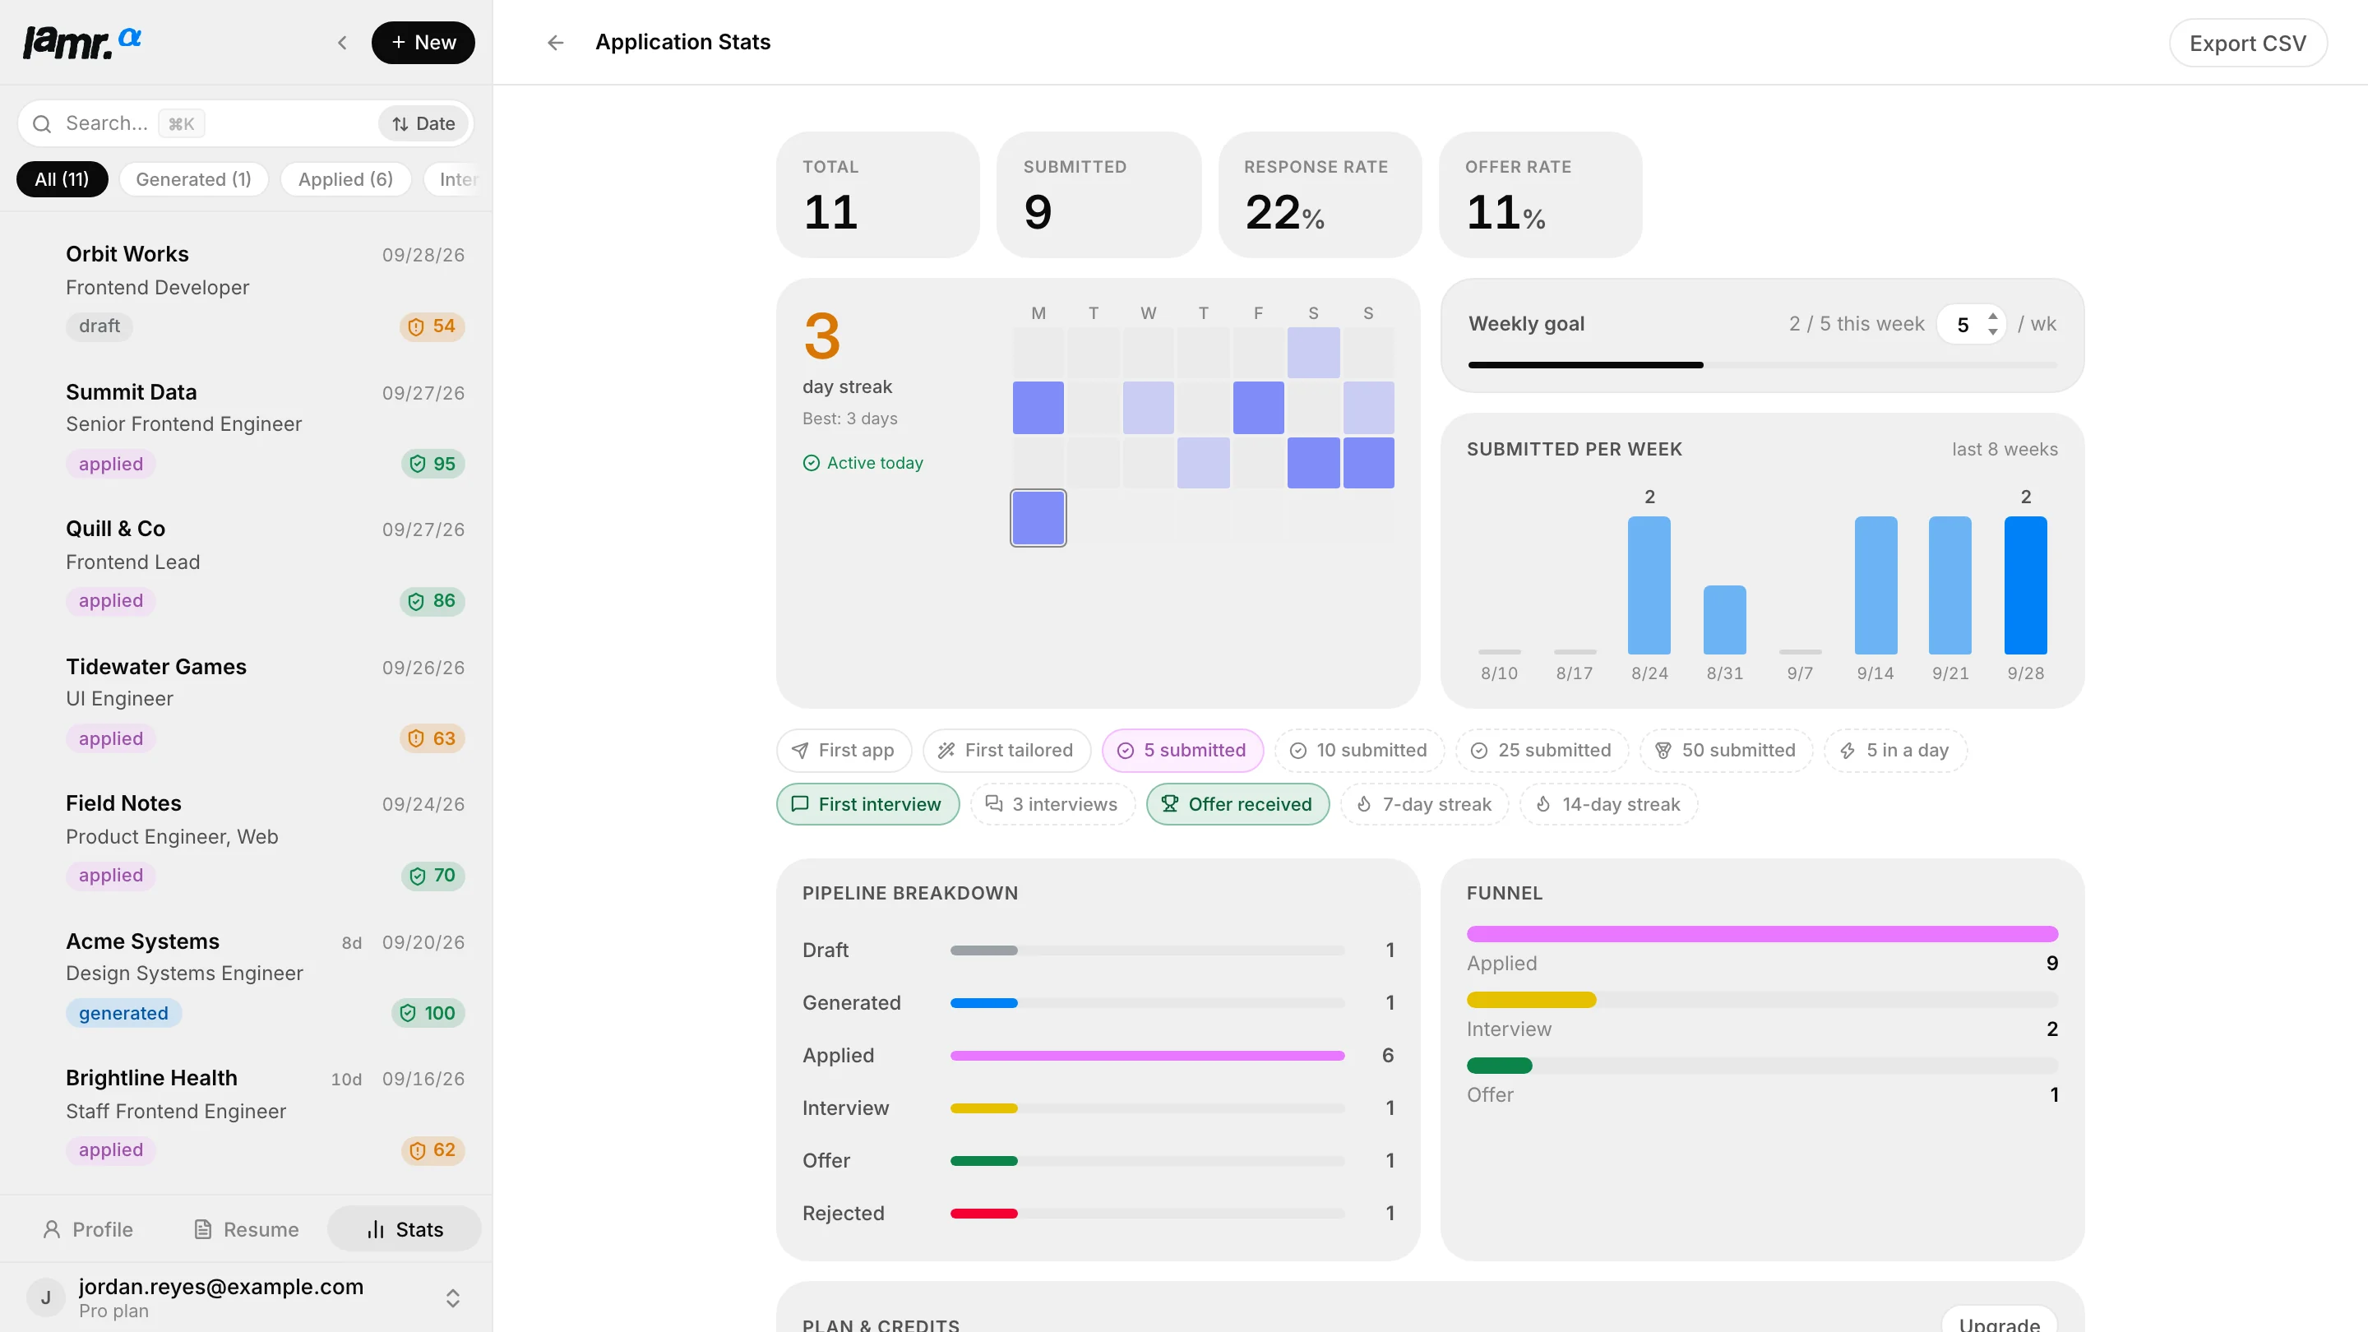Open the Field Notes application
This screenshot has height=1332, width=2368.
pos(247,839)
